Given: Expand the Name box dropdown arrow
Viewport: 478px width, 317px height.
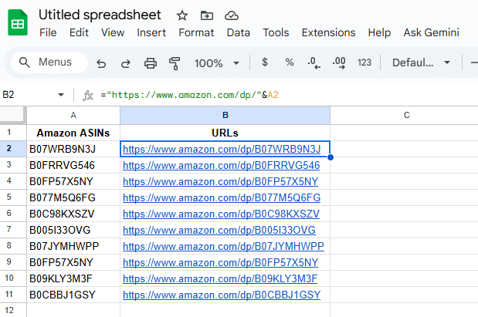Looking at the screenshot, I should point(62,95).
